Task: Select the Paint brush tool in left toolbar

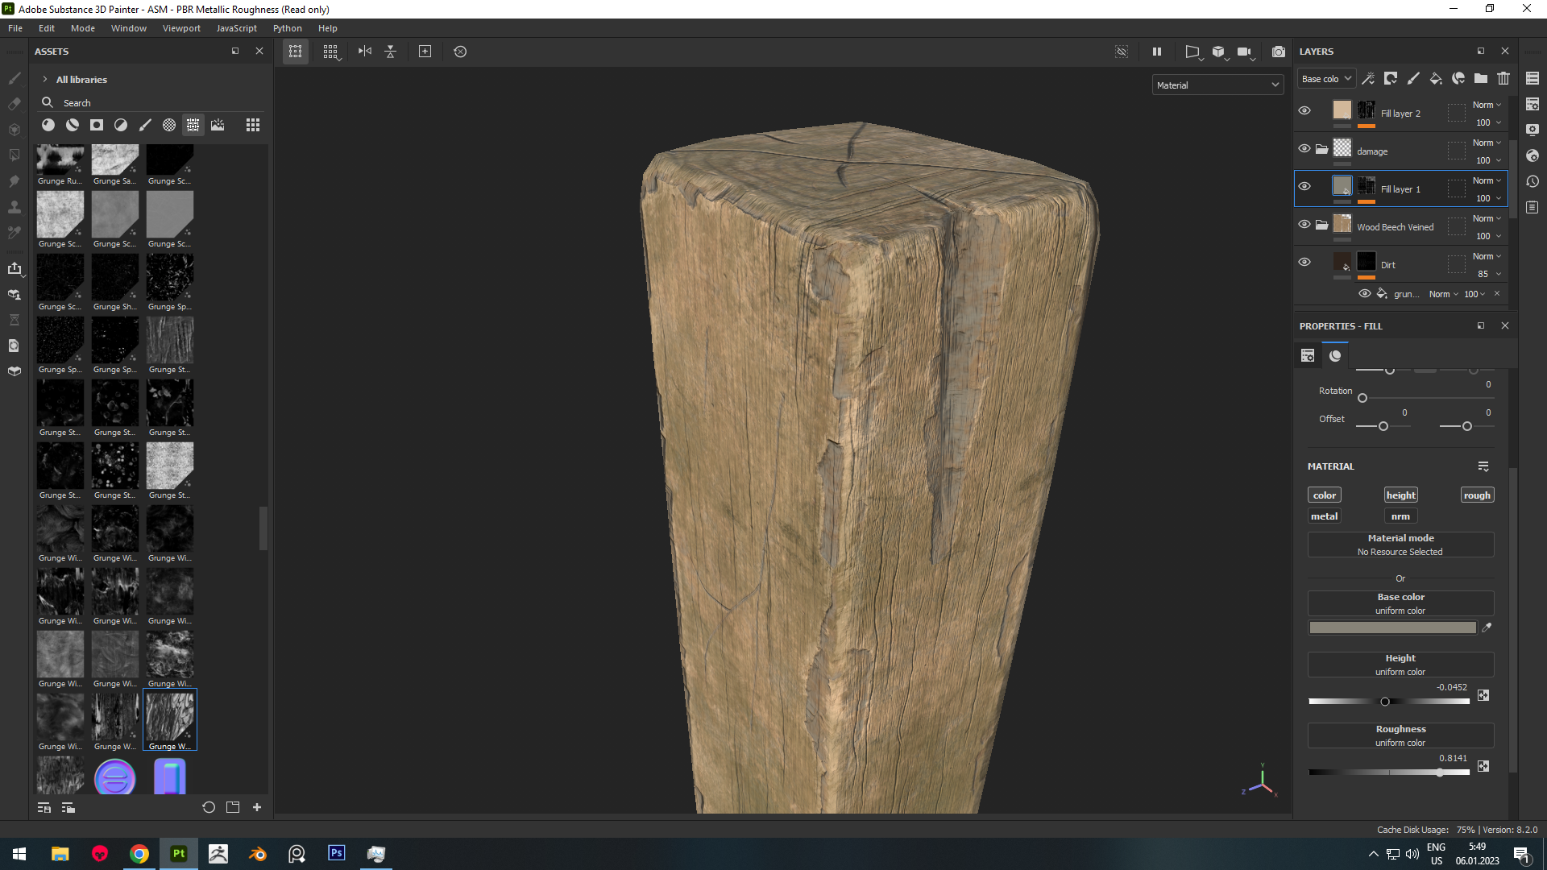Action: point(15,78)
